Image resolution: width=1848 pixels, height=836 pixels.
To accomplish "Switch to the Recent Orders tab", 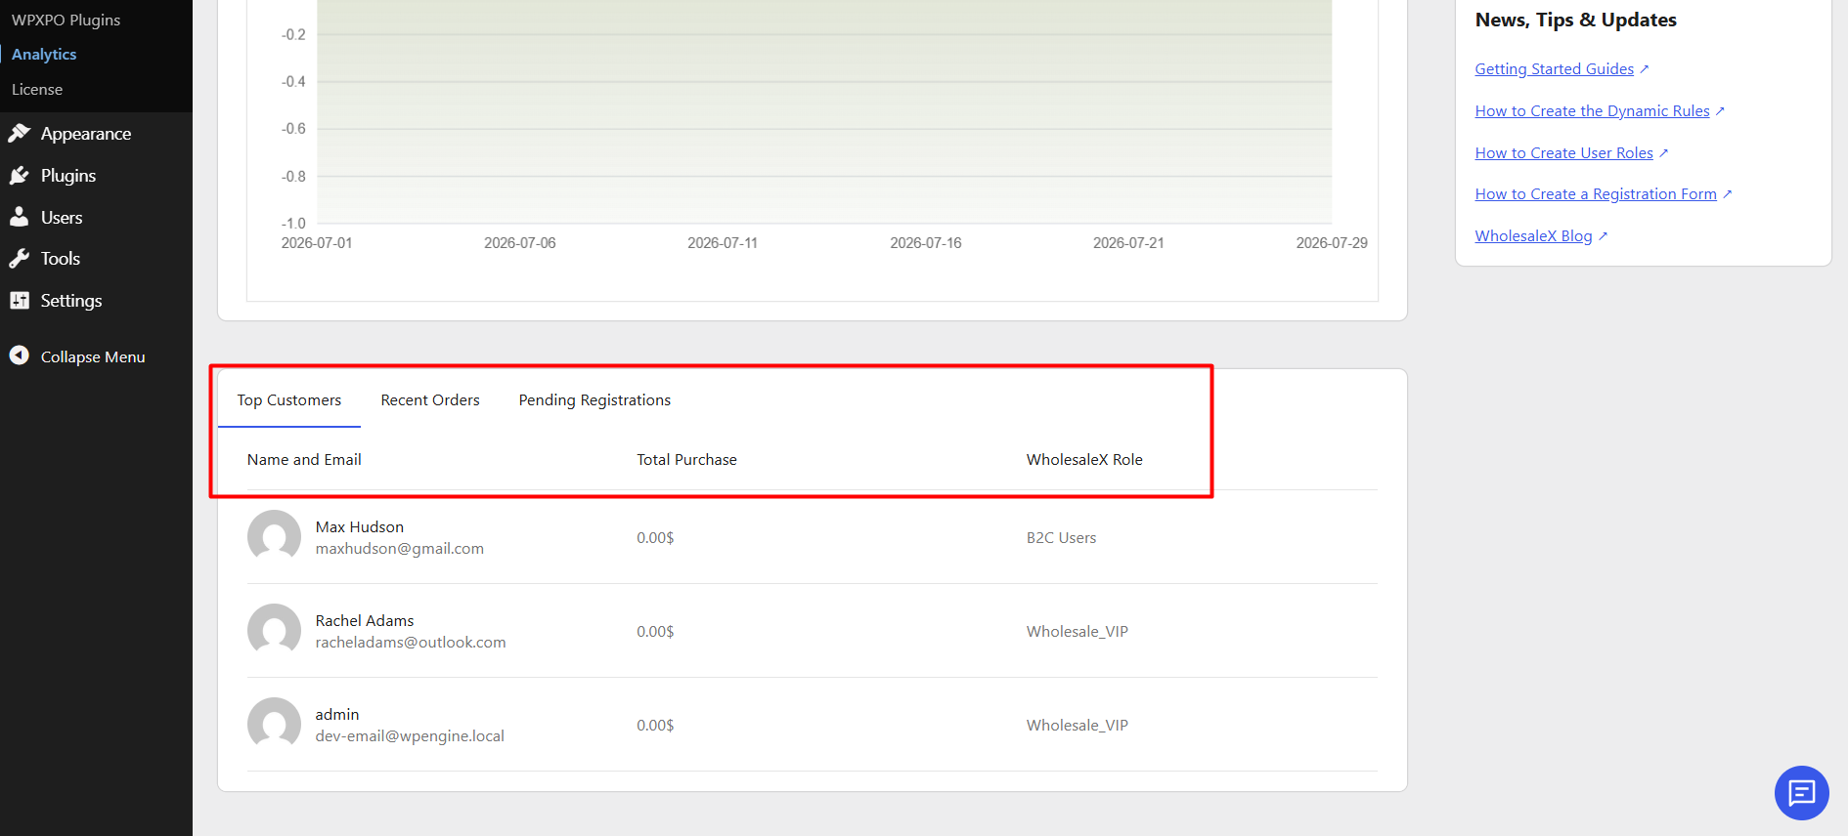I will point(430,399).
